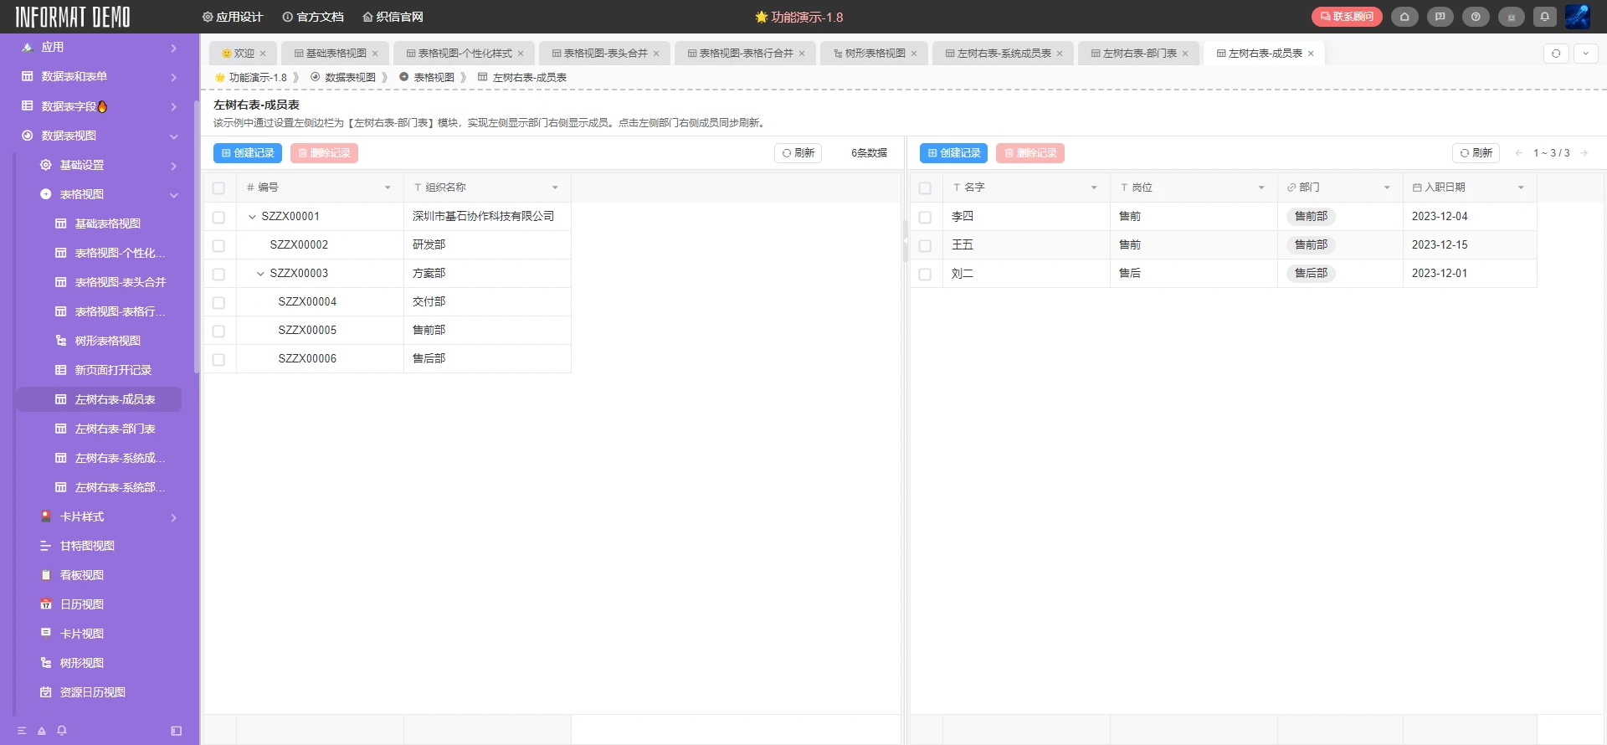The image size is (1607, 745).
Task: Open 日历视图 in the sidebar
Action: pos(82,604)
